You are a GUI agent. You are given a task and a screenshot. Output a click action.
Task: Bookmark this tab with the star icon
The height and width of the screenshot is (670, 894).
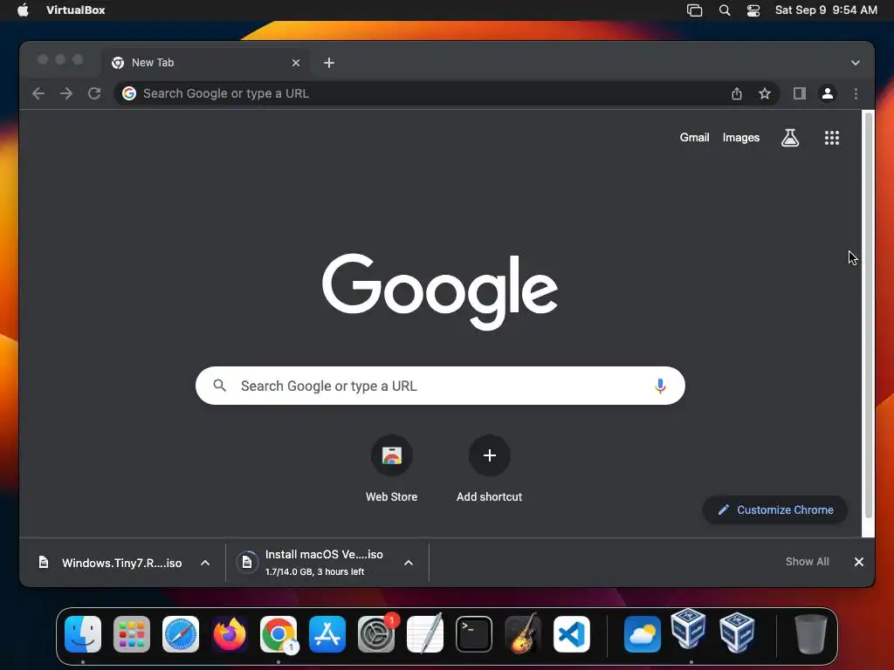[x=765, y=93]
